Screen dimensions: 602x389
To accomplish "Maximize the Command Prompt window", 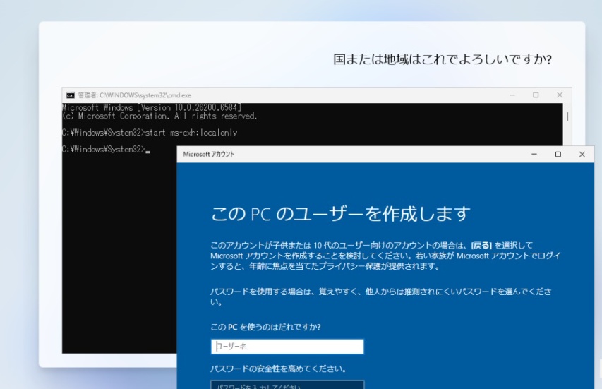I will tap(536, 95).
